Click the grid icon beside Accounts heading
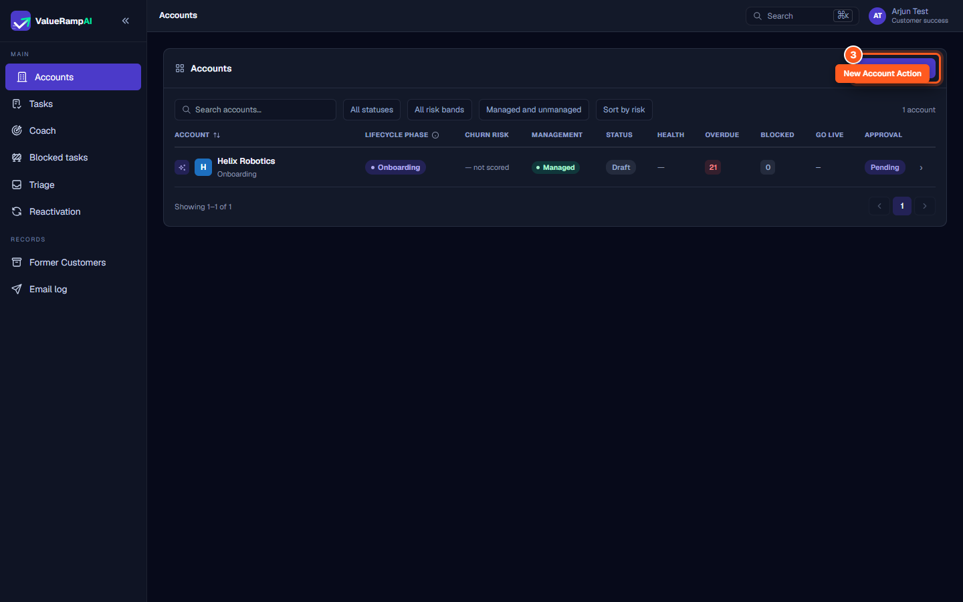Viewport: 963px width, 602px height. coord(180,68)
